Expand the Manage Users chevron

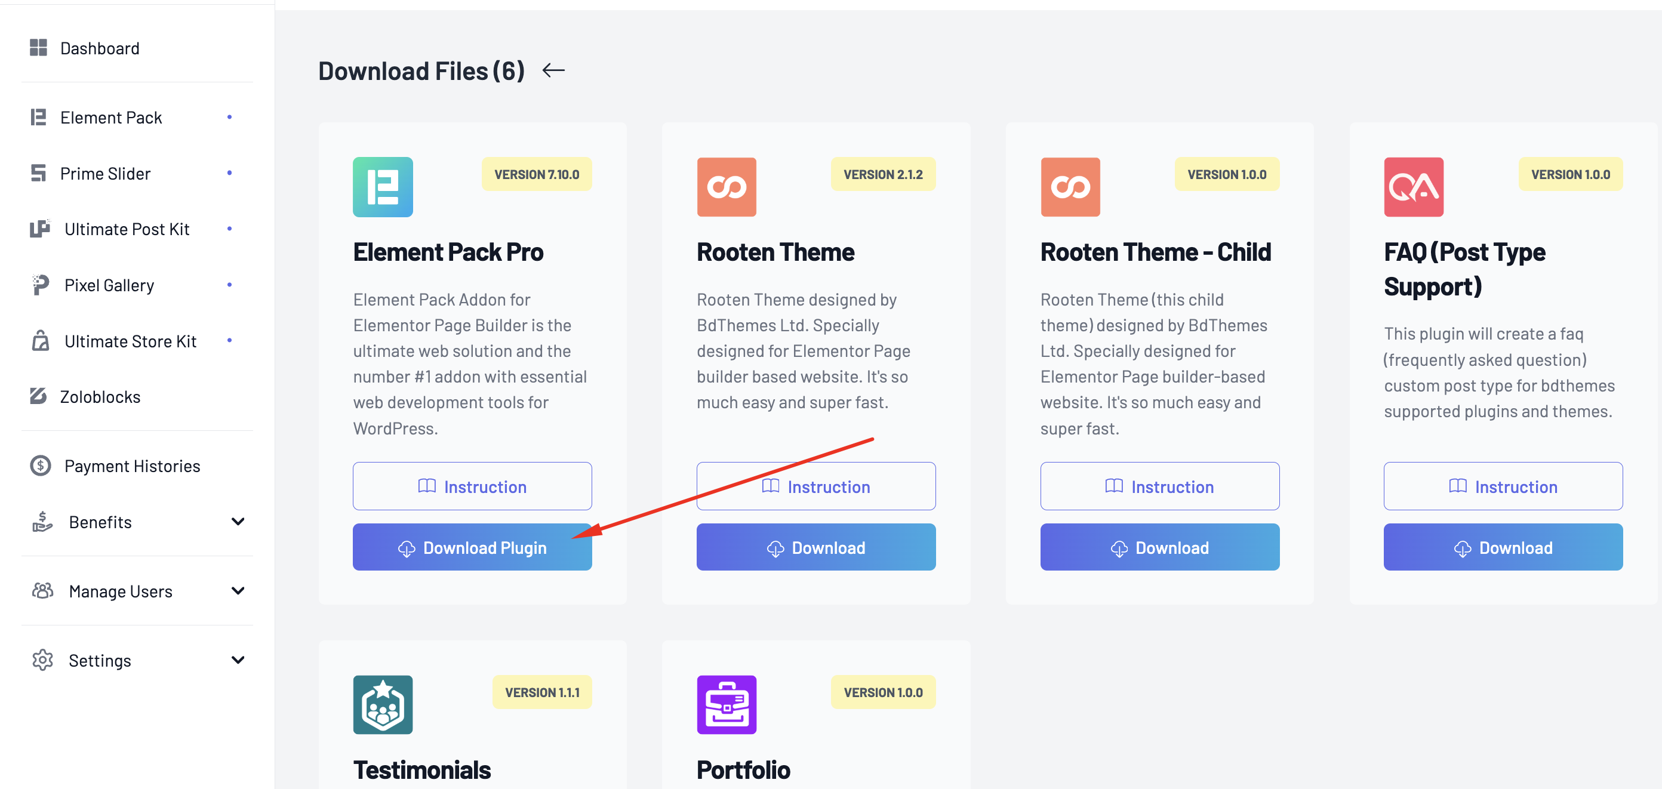[x=238, y=591]
